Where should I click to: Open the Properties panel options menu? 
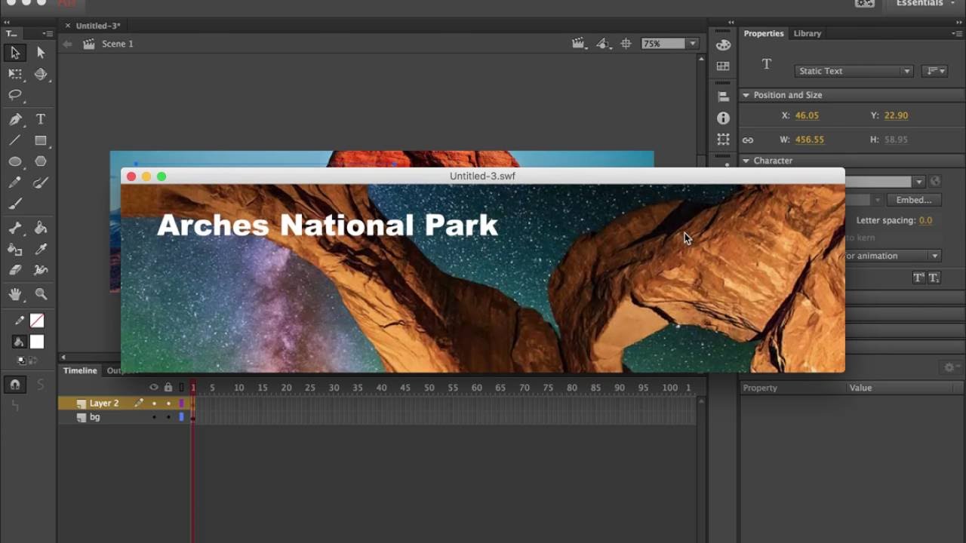pyautogui.click(x=958, y=33)
